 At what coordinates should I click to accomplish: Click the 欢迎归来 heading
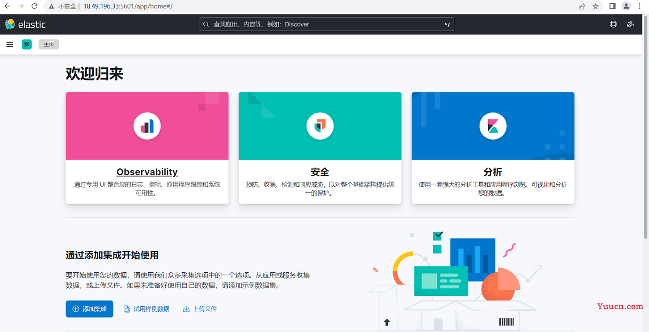(95, 74)
